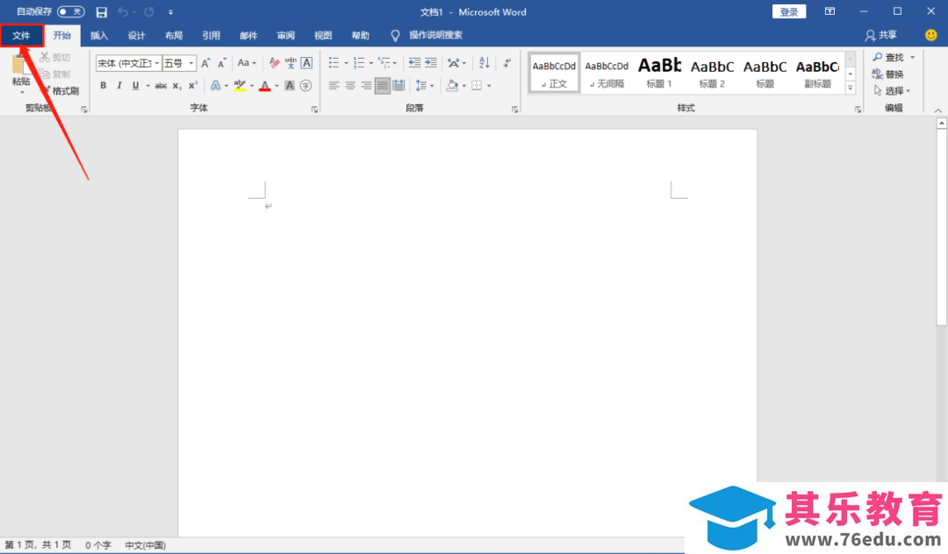Image resolution: width=948 pixels, height=554 pixels.
Task: Open the Change Case (Aa) dropdown
Action: [247, 63]
